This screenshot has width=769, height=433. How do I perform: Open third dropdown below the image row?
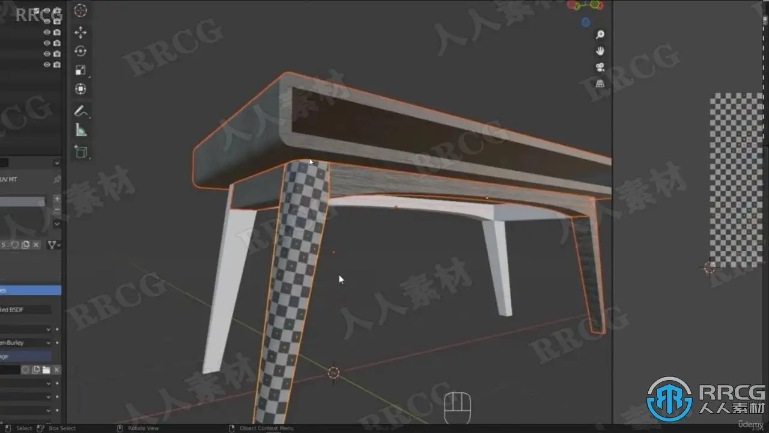point(26,410)
